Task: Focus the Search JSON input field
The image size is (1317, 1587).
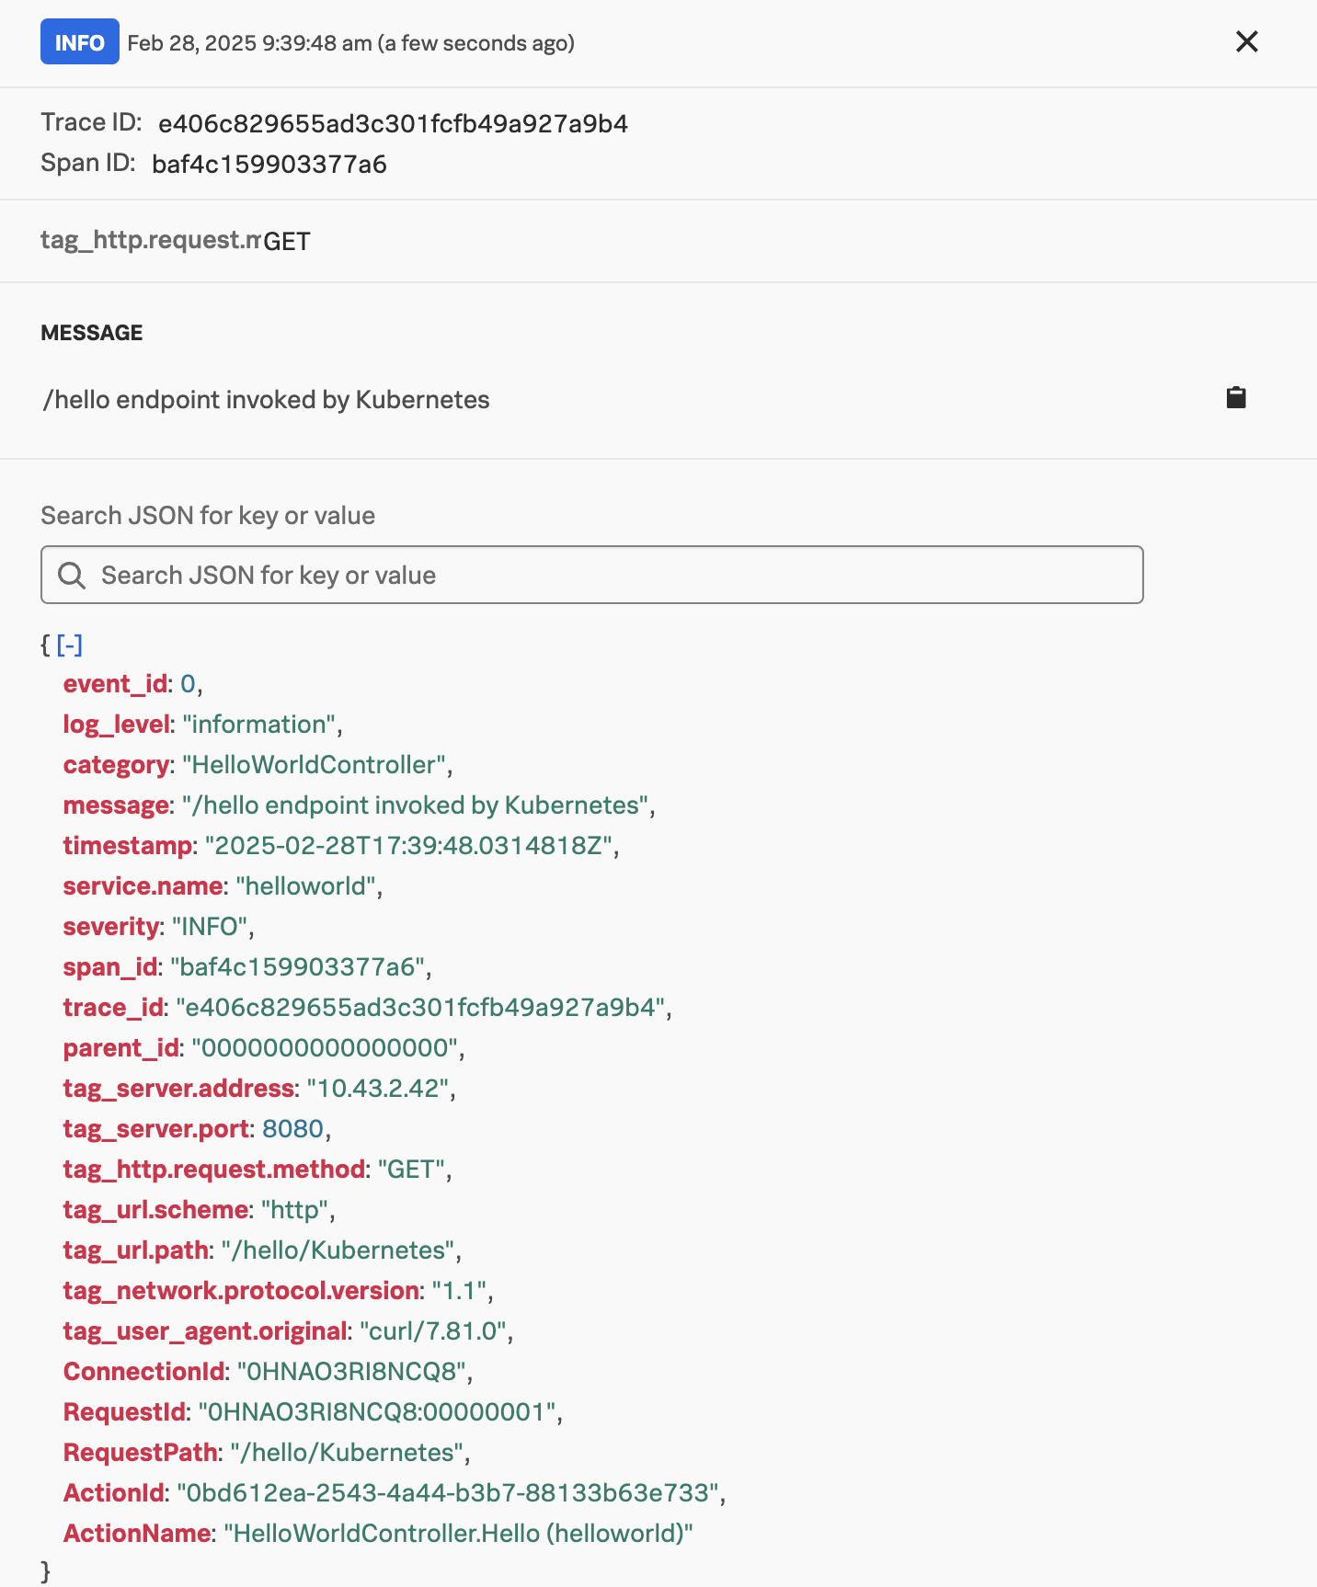Action: coord(590,575)
